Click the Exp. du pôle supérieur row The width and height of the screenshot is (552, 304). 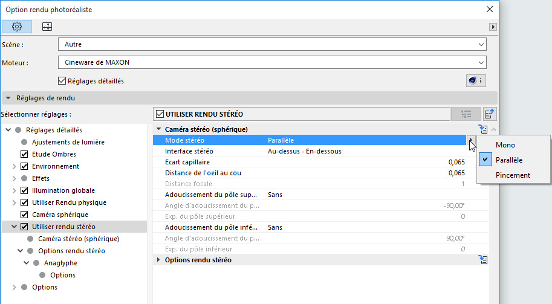pyautogui.click(x=320, y=216)
